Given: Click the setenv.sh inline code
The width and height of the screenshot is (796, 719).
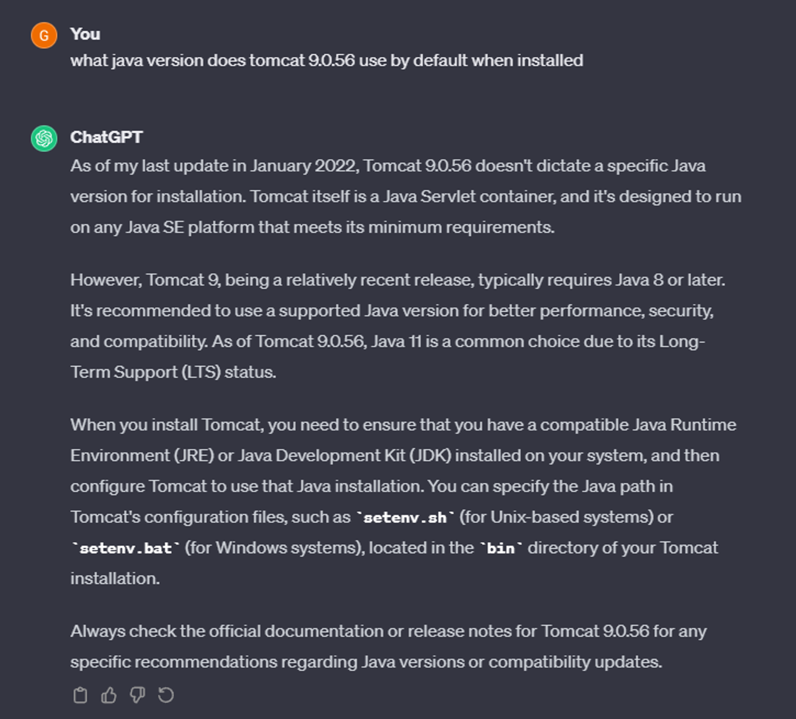Looking at the screenshot, I should (x=405, y=518).
